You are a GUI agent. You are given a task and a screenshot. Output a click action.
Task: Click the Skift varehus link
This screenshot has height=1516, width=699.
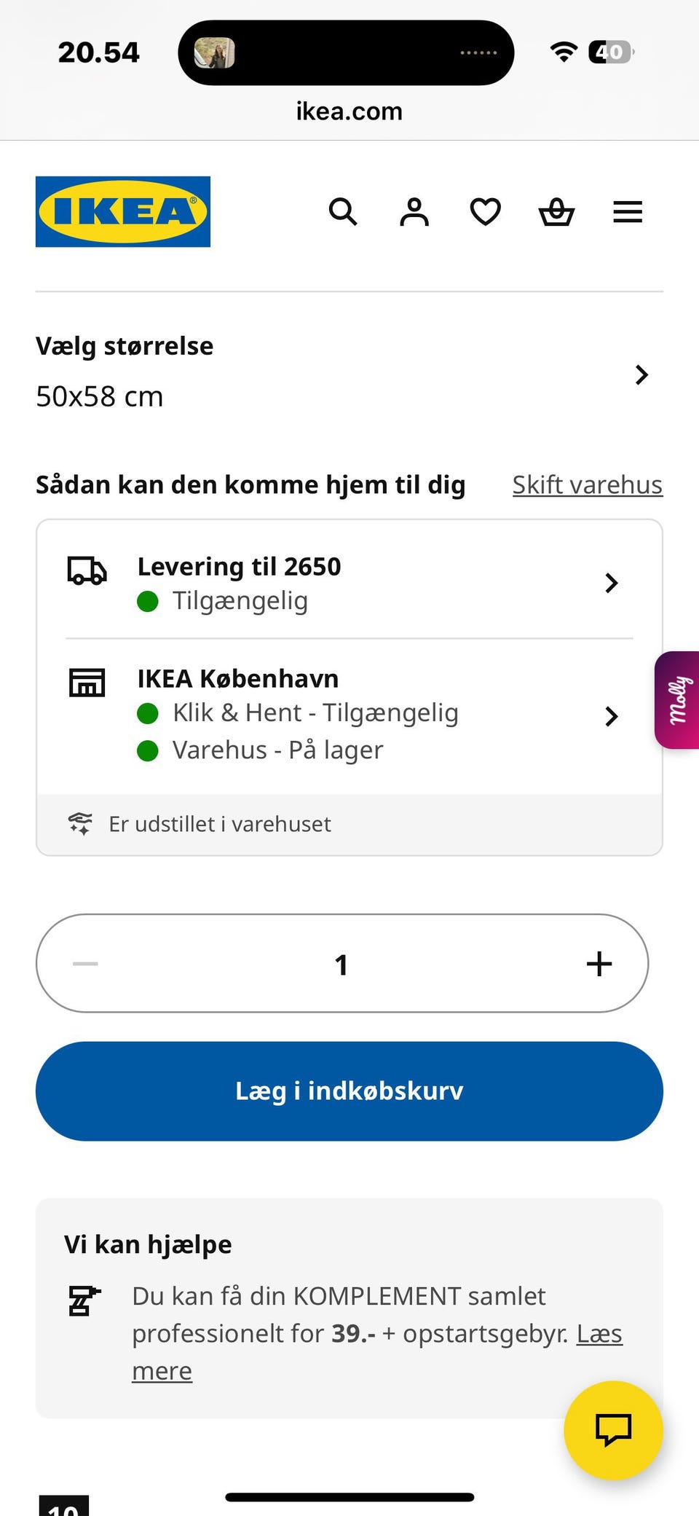click(587, 485)
